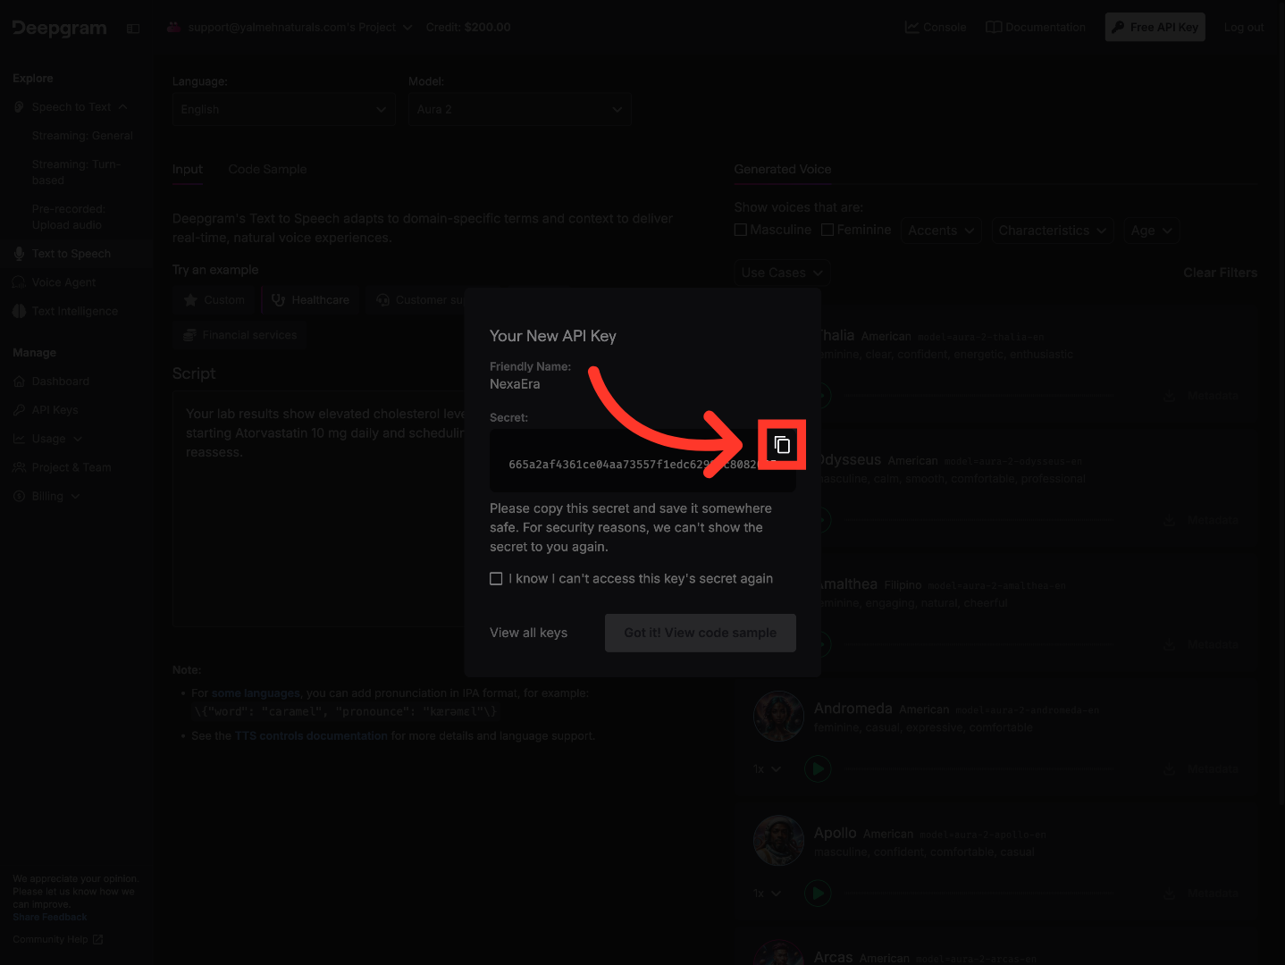Image resolution: width=1285 pixels, height=965 pixels.
Task: Click download icon beside Apollo Metadata
Action: 1169,894
